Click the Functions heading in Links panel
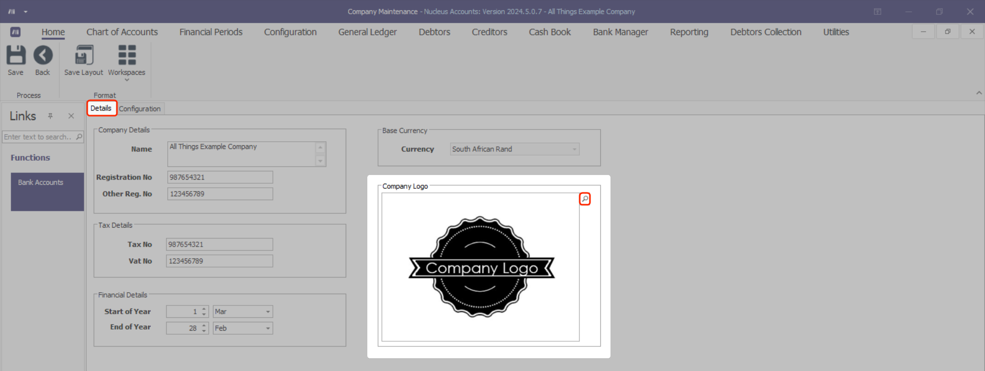Screen dimensions: 985x371 pos(30,158)
